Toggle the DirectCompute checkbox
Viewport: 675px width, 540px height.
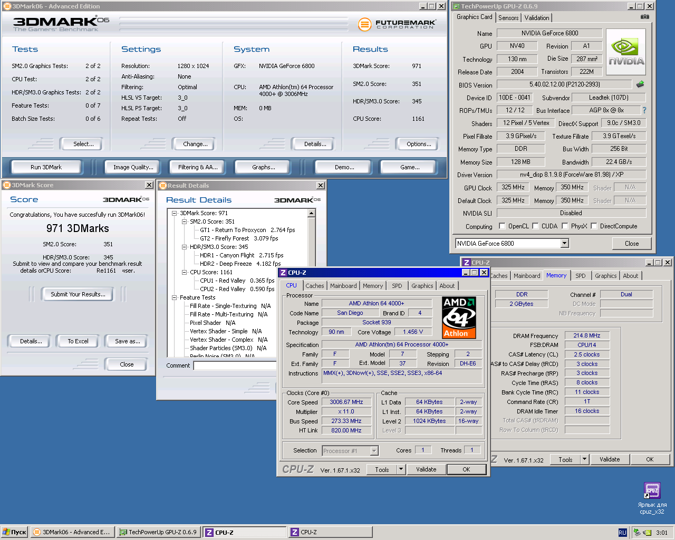(x=594, y=226)
